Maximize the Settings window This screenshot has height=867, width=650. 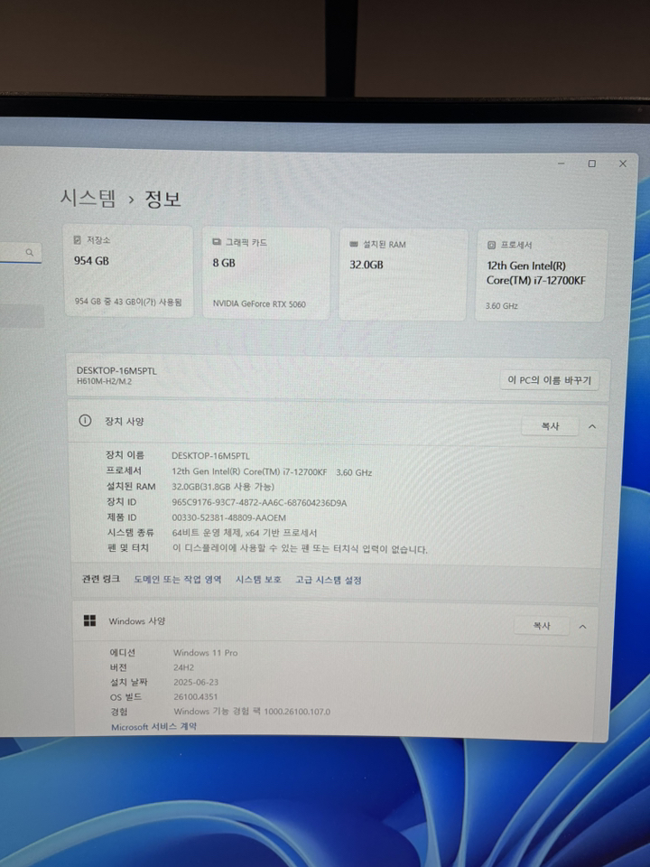point(591,163)
